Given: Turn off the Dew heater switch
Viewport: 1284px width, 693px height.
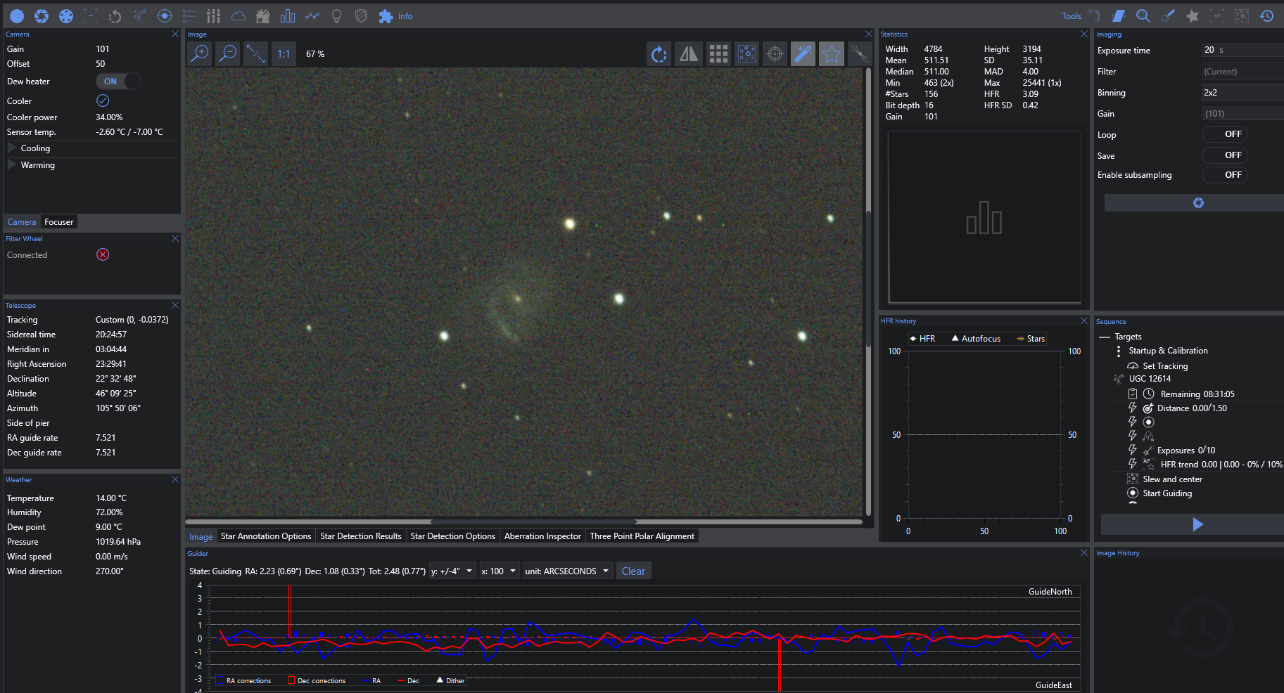Looking at the screenshot, I should [x=118, y=82].
